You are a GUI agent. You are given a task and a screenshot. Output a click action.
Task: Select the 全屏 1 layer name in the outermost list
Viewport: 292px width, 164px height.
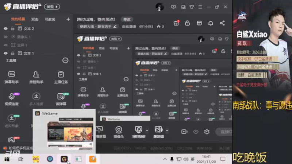tap(22, 45)
